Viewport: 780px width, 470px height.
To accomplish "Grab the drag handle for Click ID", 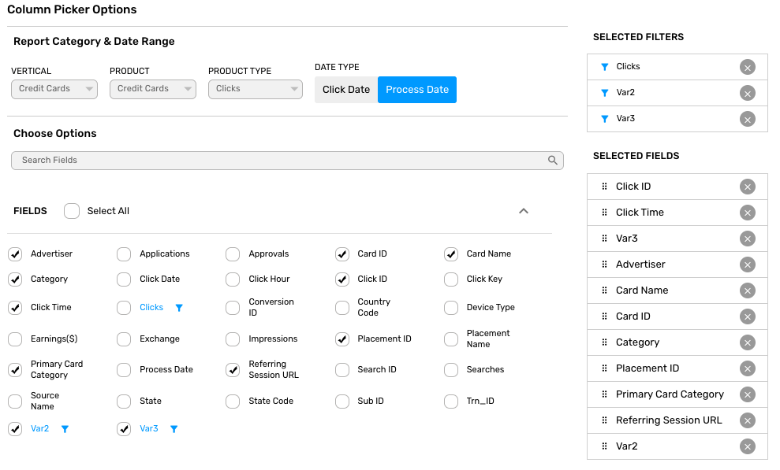I will tap(604, 187).
